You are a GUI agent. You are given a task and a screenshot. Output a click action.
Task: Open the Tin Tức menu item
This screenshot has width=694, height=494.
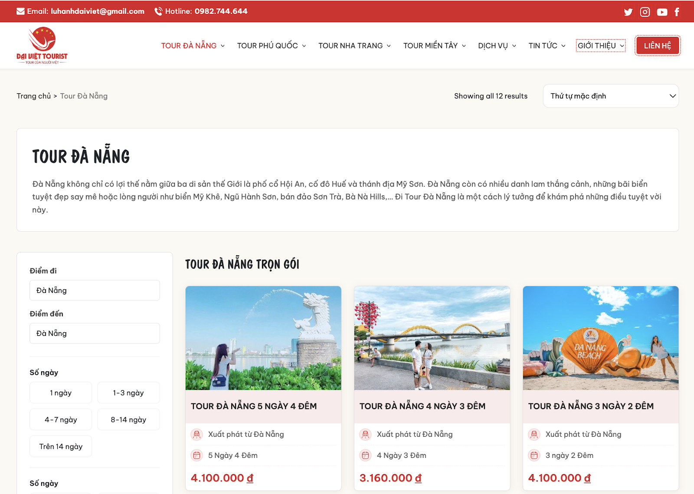(x=543, y=46)
